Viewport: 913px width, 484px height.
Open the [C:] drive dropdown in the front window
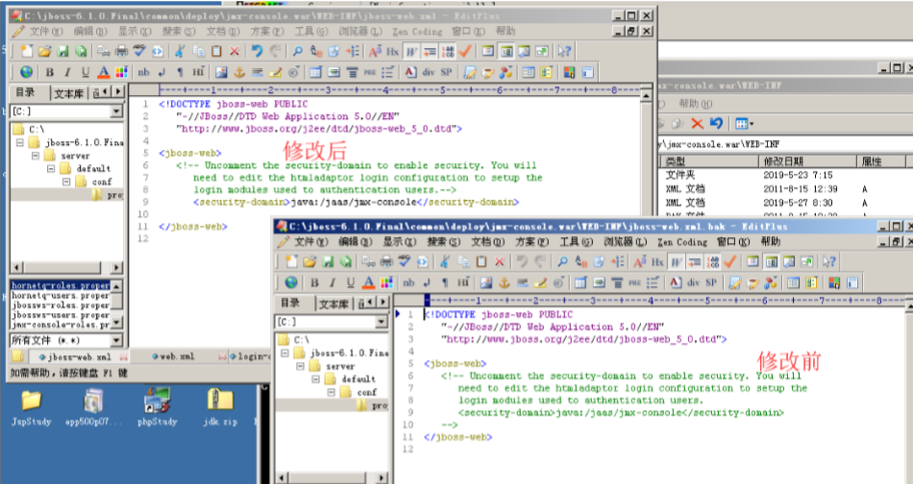tap(381, 323)
